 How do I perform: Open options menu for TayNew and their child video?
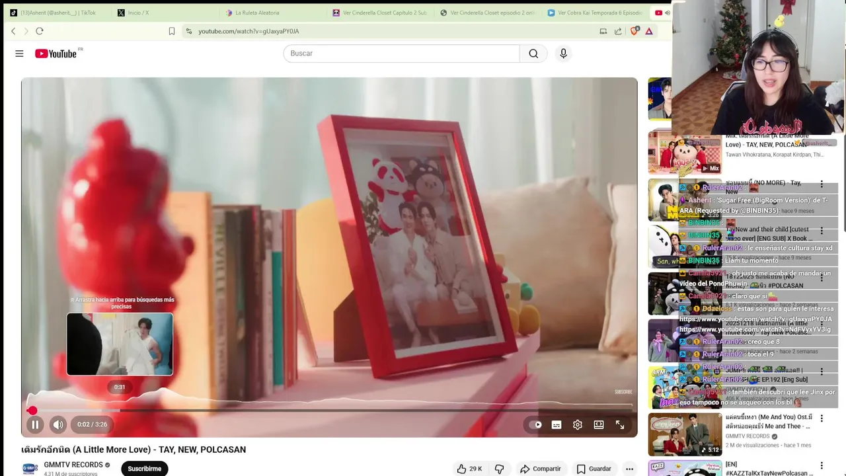(x=822, y=231)
